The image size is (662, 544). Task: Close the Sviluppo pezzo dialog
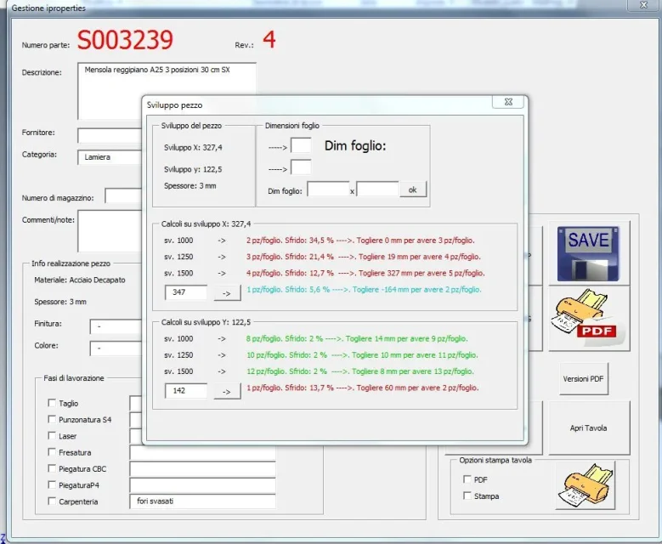coord(508,102)
